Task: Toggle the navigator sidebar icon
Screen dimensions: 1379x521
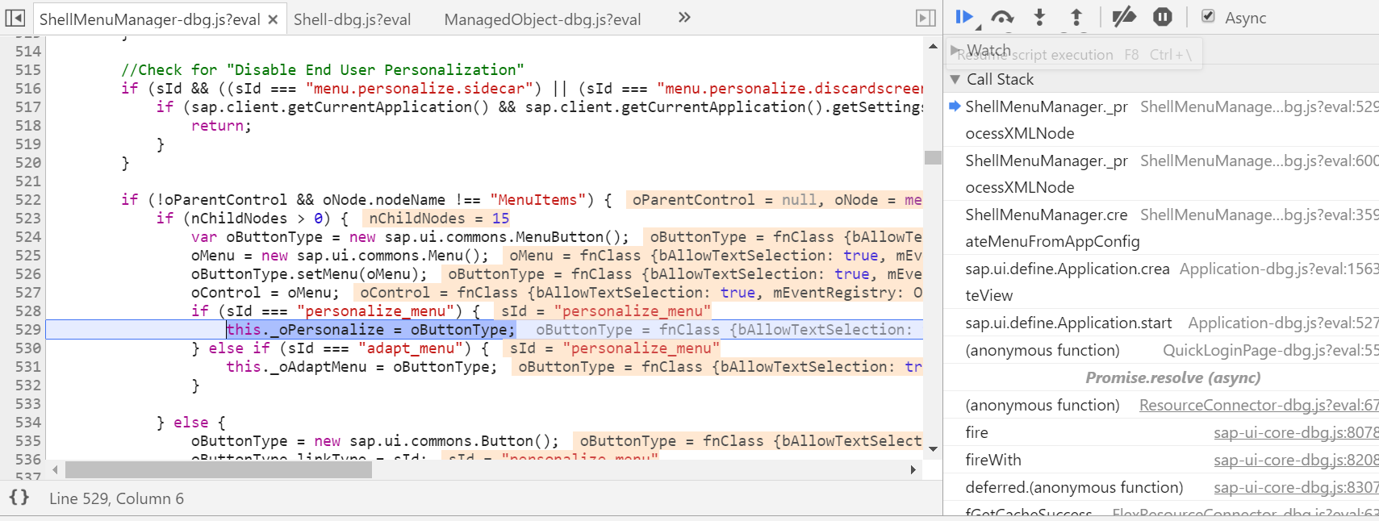Action: [15, 18]
